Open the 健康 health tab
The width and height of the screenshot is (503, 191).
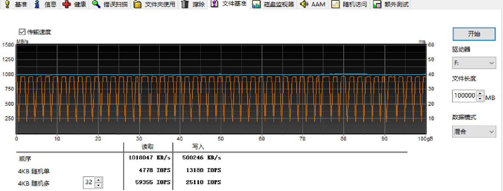(x=74, y=4)
